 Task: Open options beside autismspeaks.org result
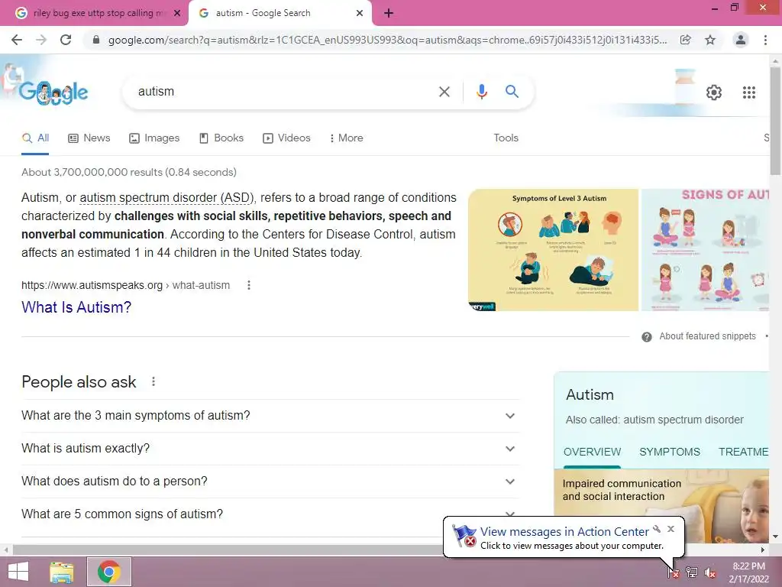point(249,285)
